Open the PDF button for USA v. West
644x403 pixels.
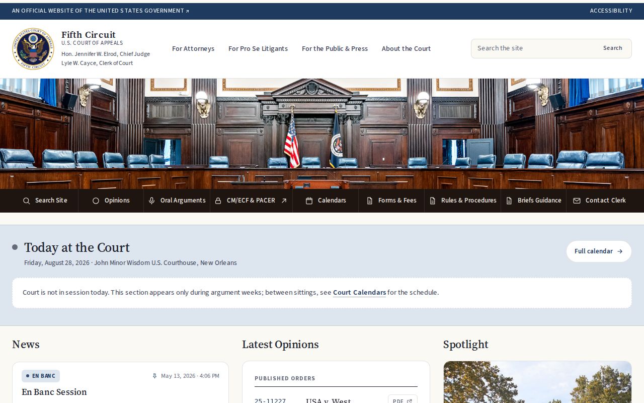[403, 401]
